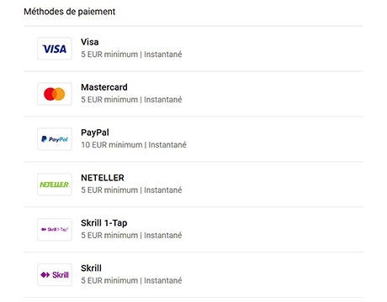This screenshot has height=302, width=387.
Task: Pick the Skrill method label
Action: point(91,268)
